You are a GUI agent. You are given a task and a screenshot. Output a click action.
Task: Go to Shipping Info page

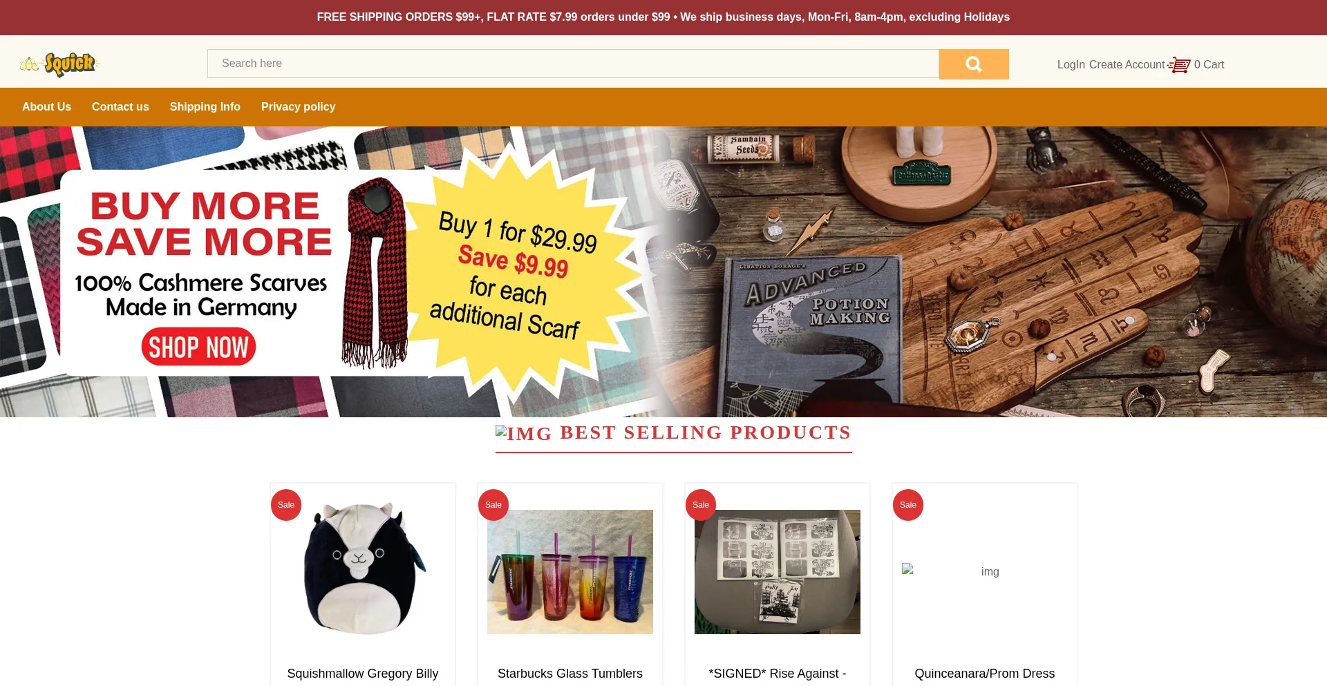pyautogui.click(x=205, y=107)
